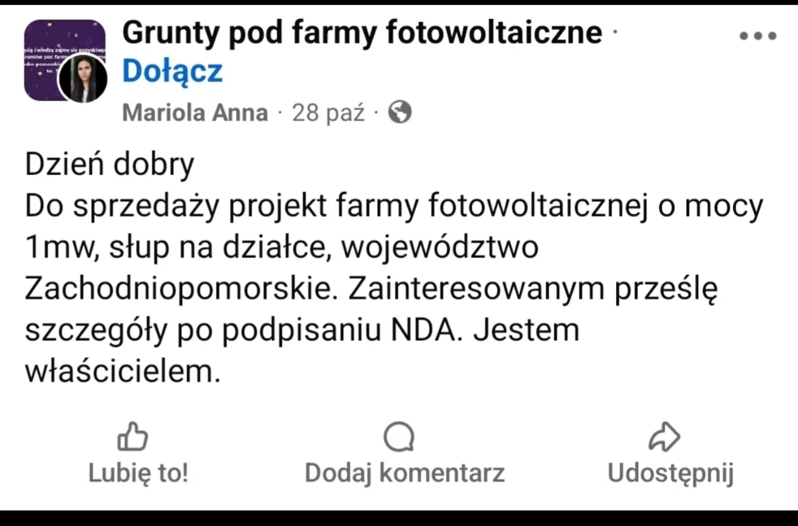
Task: Open the 28 paź post timestamp
Action: point(329,113)
